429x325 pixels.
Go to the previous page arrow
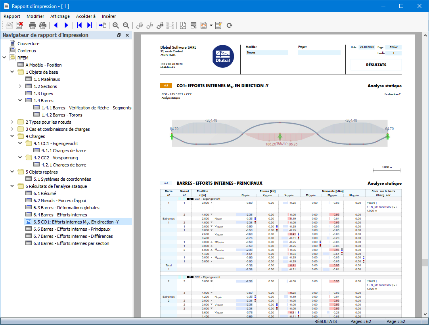56,25
